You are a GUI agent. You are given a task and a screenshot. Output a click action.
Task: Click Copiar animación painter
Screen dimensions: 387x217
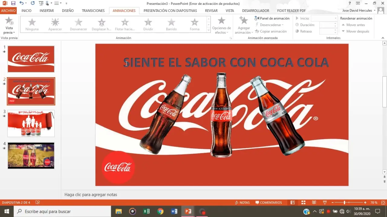point(271,31)
